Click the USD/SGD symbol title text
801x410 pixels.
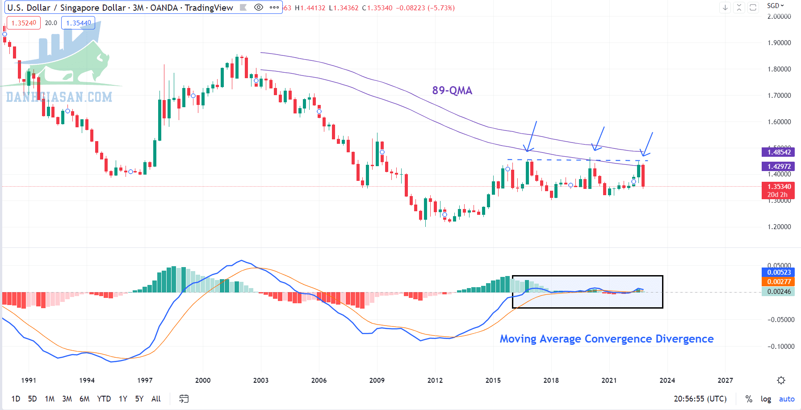coord(120,8)
